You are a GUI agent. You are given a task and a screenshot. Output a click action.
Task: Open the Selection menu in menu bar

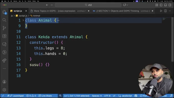[15, 1]
